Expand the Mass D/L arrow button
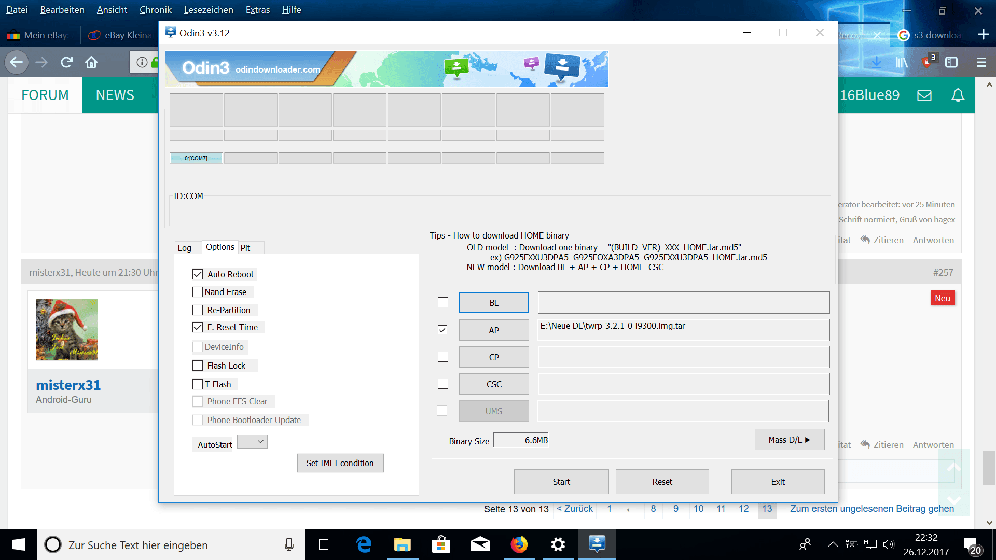The height and width of the screenshot is (560, 996). pyautogui.click(x=790, y=440)
